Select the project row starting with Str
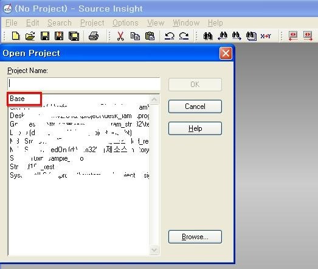The image size is (318, 269). tap(79, 167)
